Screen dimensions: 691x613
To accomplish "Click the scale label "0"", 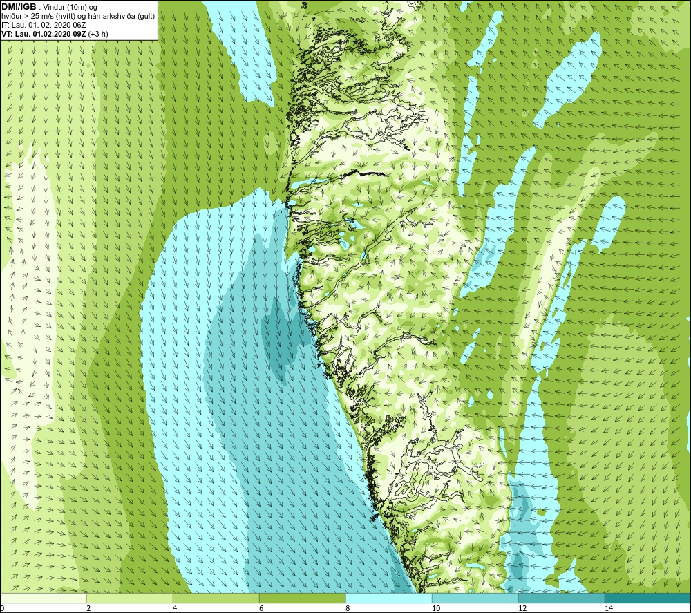I will pyautogui.click(x=2, y=608).
